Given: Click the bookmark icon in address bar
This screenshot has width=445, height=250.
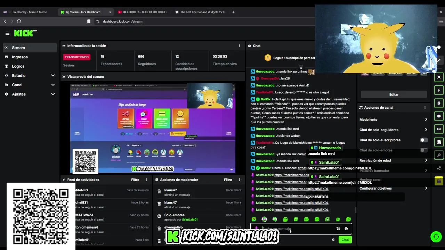Looking at the screenshot, I should [89, 21].
